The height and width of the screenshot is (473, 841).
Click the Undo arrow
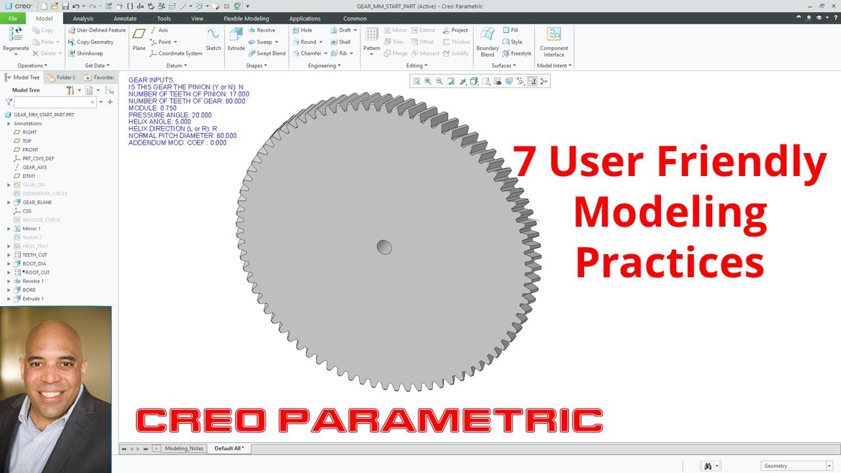[x=76, y=6]
